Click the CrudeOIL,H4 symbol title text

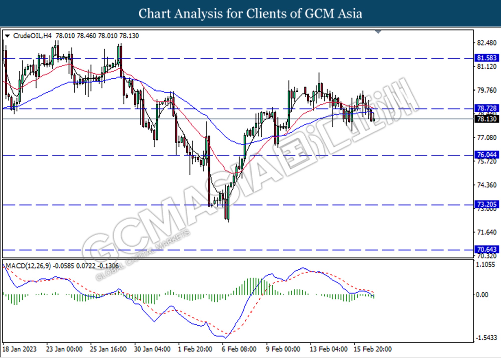[x=32, y=36]
